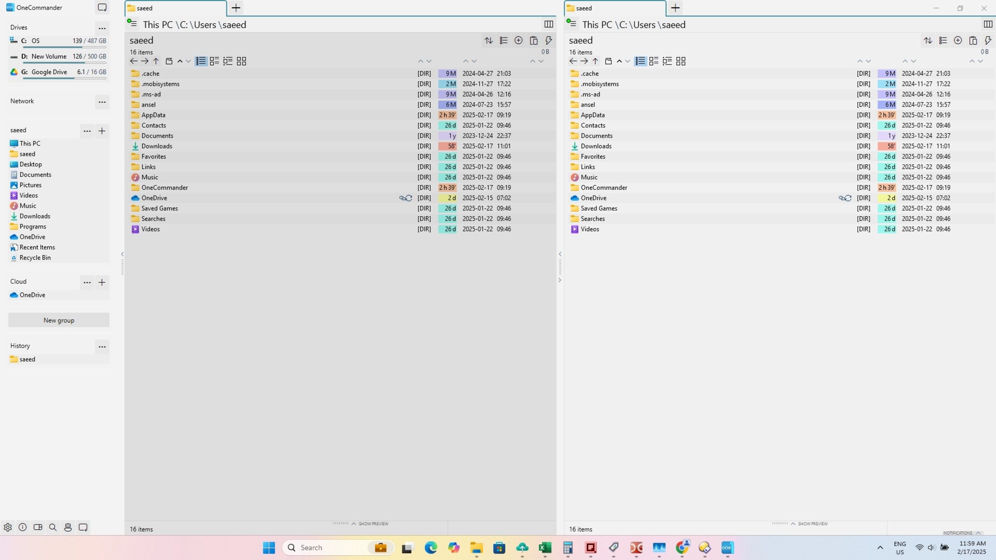Viewport: 996px width, 560px height.
Task: Toggle the History section visibility
Action: [x=19, y=345]
